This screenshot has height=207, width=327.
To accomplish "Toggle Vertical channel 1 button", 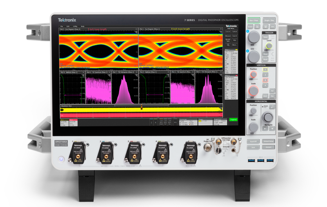I will [265, 70].
